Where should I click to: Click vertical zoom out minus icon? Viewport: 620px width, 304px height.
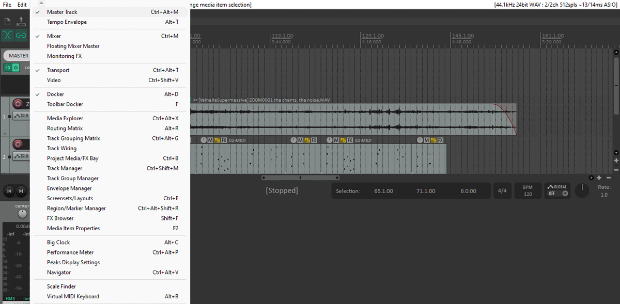616,170
